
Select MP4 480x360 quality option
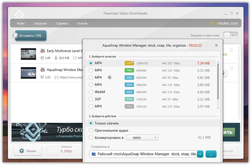91,85
